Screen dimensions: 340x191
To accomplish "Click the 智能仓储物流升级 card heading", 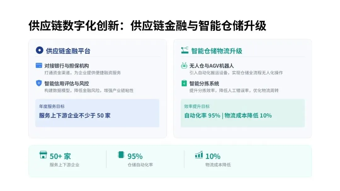I will 217,51.
